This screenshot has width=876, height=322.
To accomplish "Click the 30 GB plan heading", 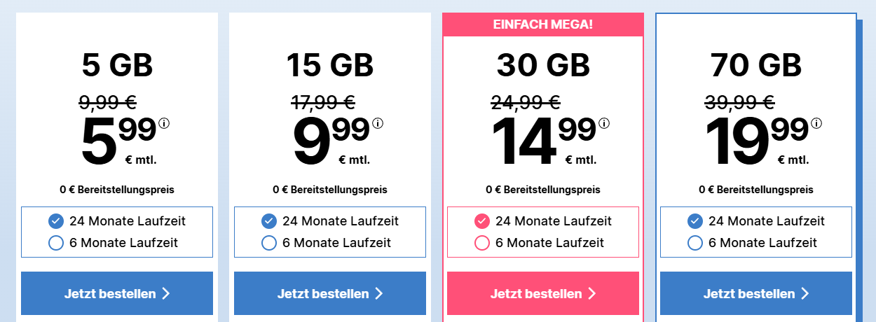I will [x=543, y=66].
